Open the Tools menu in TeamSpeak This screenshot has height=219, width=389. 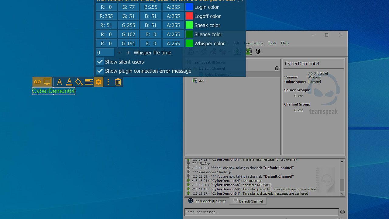tap(272, 43)
